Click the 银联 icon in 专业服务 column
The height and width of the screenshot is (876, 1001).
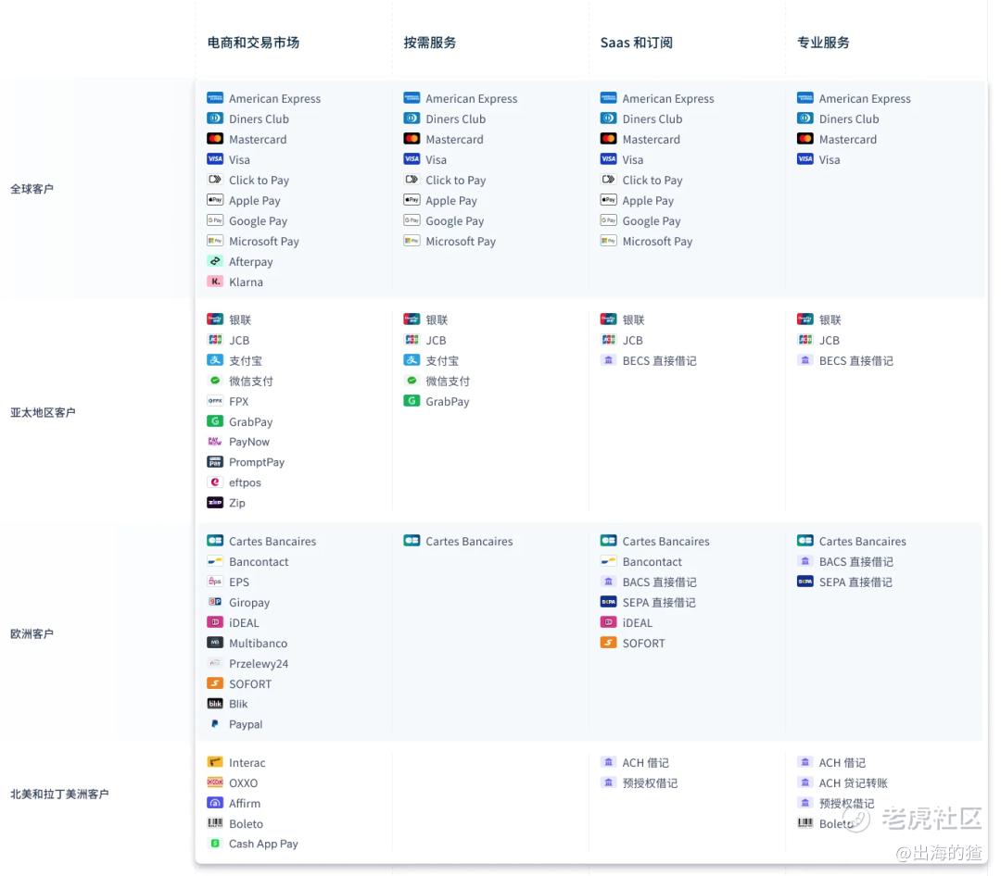pos(805,319)
